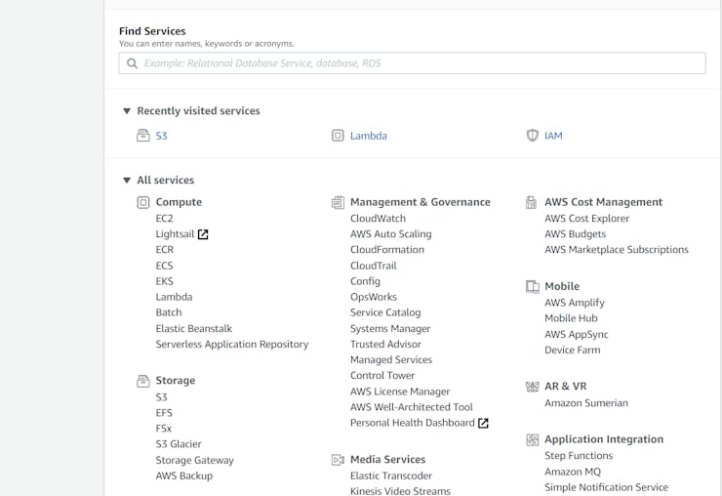Screen dimensions: 722x496
Task: Open Batch under Compute
Action: click(169, 313)
